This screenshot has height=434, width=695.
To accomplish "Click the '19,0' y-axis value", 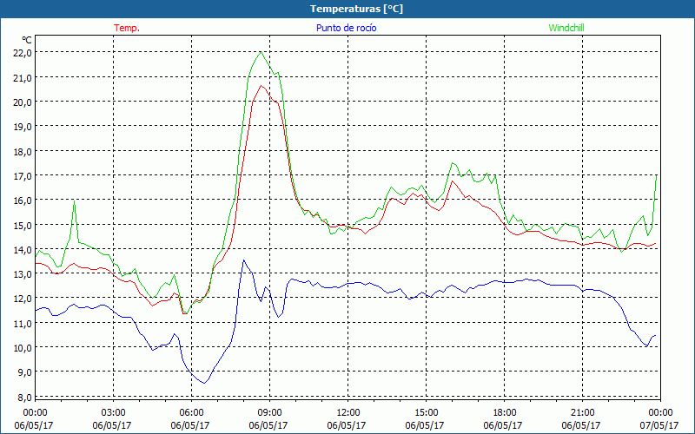I will [x=23, y=127].
